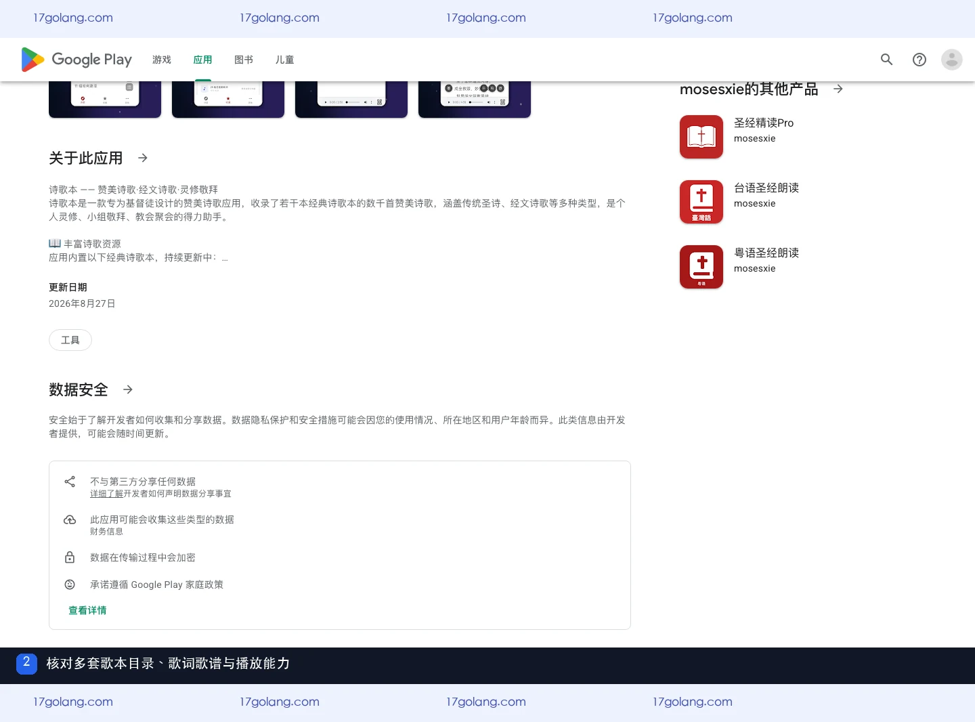Screen dimensions: 975x722
Task: Open the 圣经精读Pro app icon
Action: 701,137
